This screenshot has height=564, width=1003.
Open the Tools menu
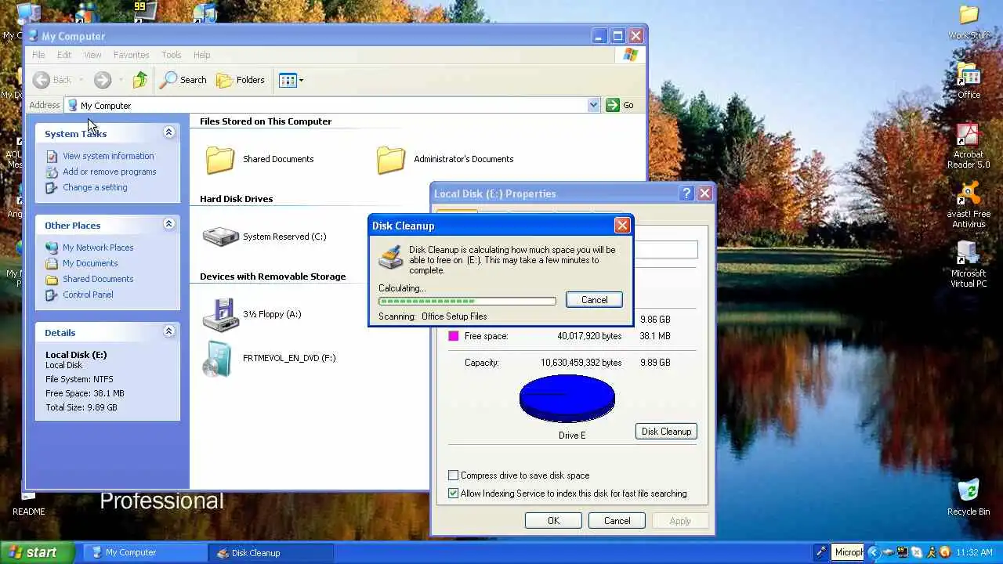(172, 55)
